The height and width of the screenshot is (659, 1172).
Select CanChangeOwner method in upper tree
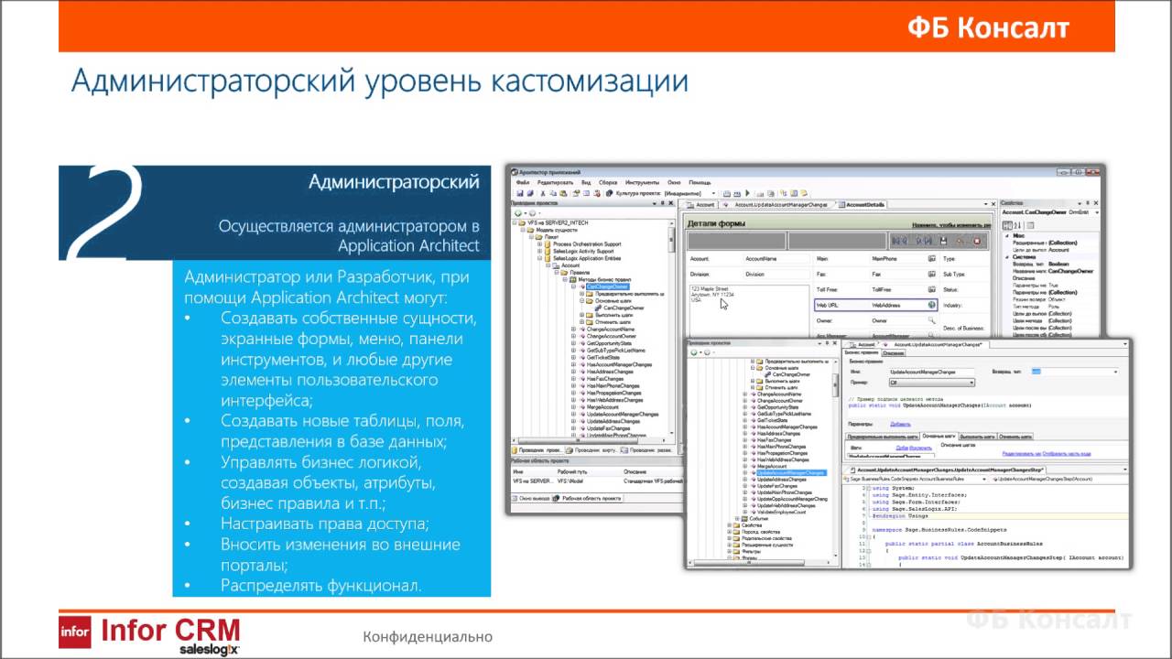(607, 286)
